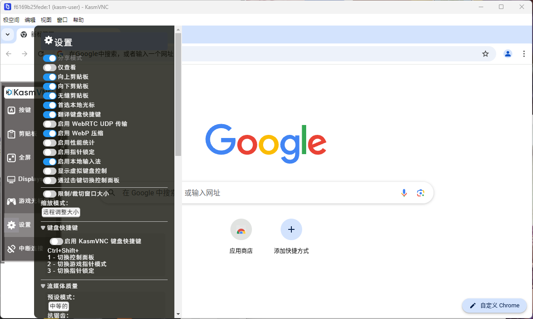Toggle the 向上剪贴板 switch
This screenshot has width=533, height=319.
click(50, 77)
